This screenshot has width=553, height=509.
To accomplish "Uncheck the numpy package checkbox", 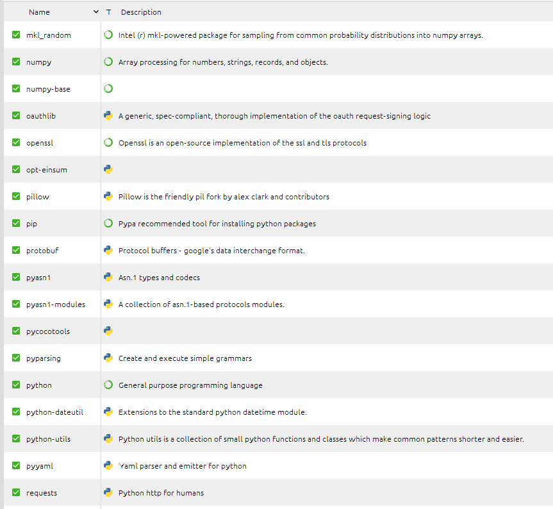I will tap(16, 62).
